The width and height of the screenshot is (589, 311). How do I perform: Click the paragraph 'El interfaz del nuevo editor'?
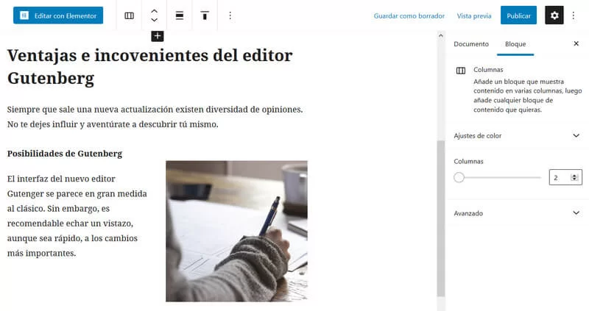point(77,215)
